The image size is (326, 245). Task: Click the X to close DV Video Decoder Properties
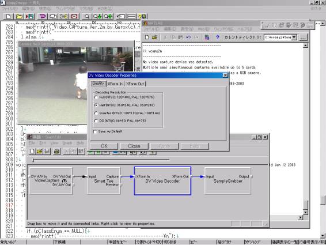(225, 75)
